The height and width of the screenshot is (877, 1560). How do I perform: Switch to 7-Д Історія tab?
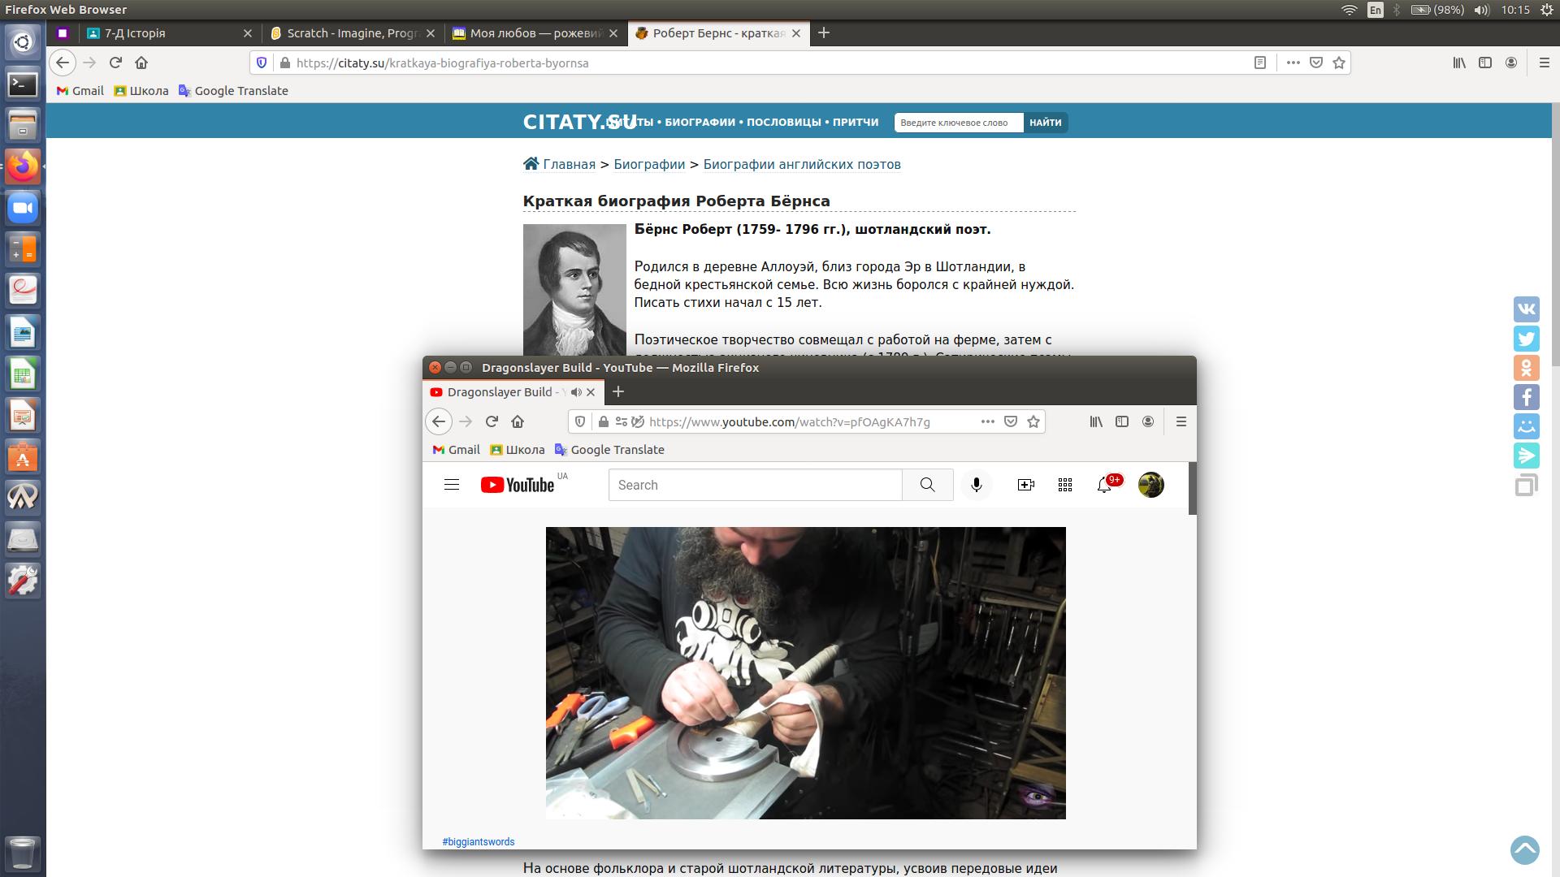pos(135,33)
